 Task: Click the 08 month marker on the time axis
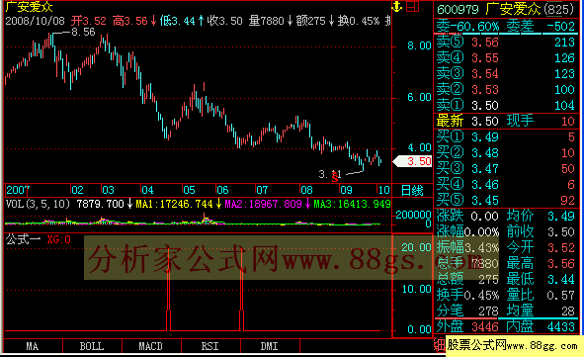(306, 190)
